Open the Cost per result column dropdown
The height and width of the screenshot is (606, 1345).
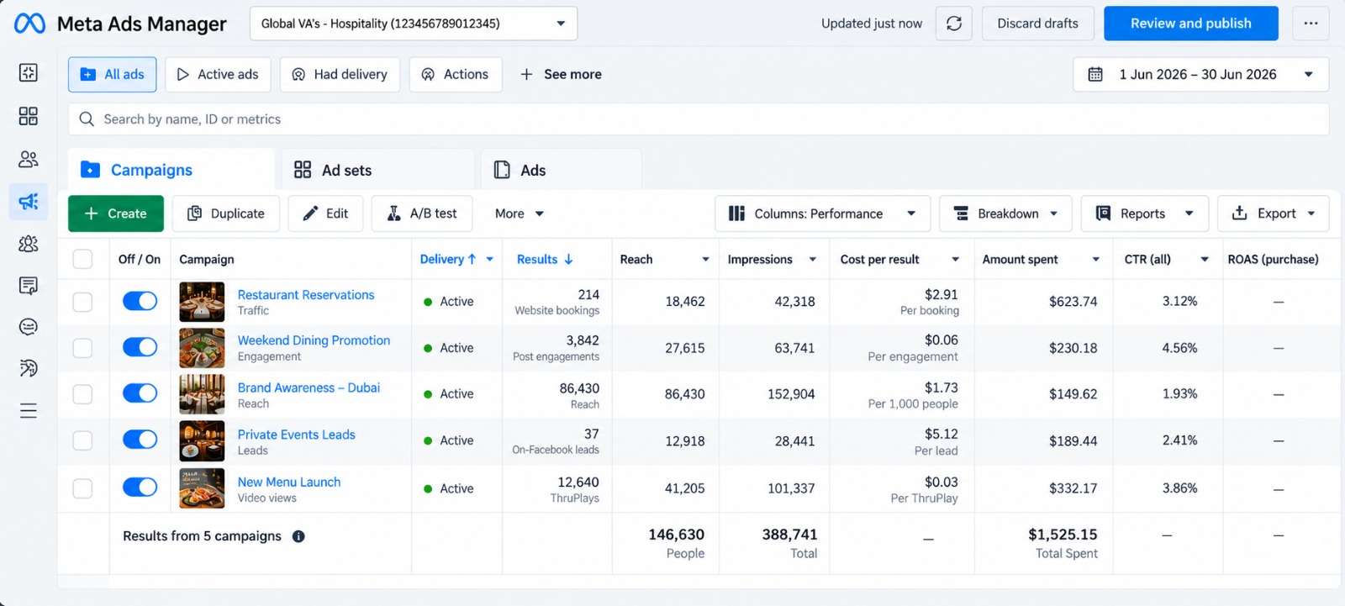(x=956, y=260)
